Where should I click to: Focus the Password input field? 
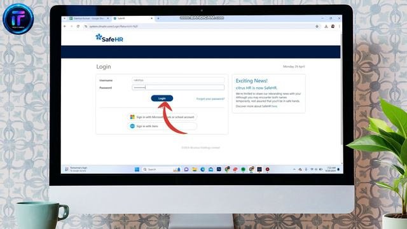178,88
